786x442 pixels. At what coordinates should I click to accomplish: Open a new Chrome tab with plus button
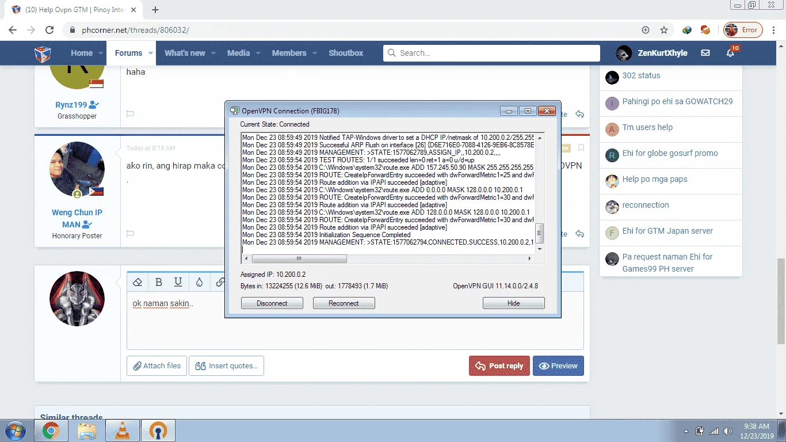tap(155, 10)
